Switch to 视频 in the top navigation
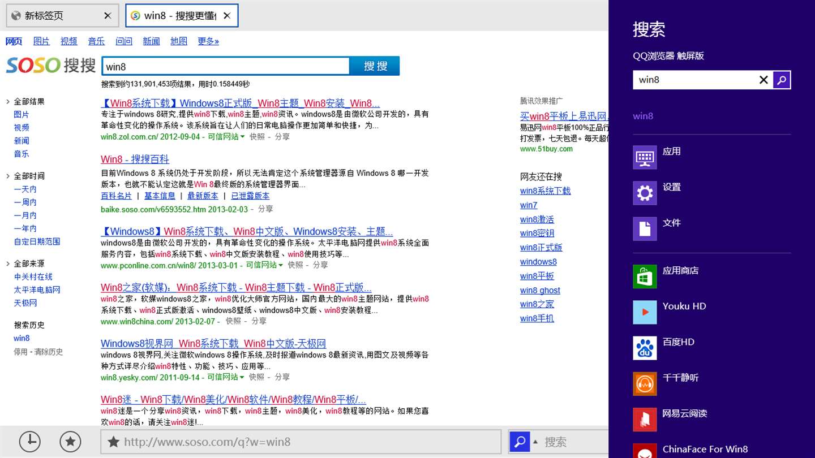The height and width of the screenshot is (458, 815). point(69,41)
